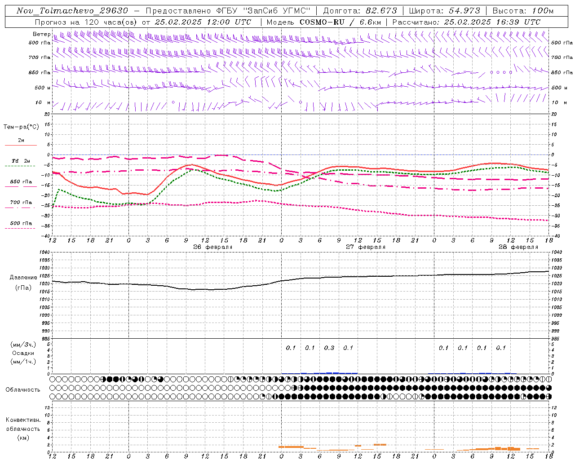Click the '26 февраля' date label
This screenshot has height=460, width=575.
click(212, 247)
